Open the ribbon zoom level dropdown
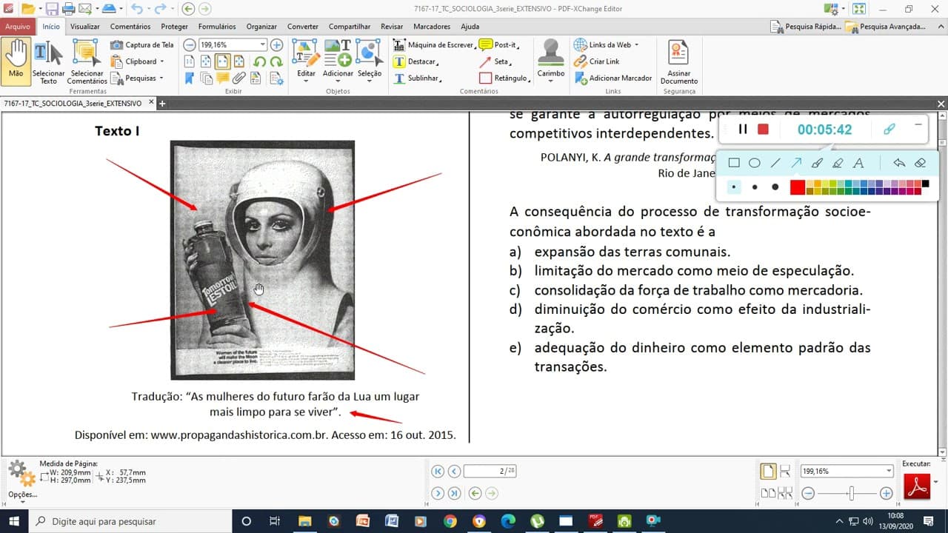This screenshot has width=948, height=533. (262, 45)
